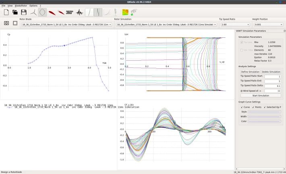
Task: Open the Tip Speed Ratio 2.80 dropdown
Action: tap(235, 25)
